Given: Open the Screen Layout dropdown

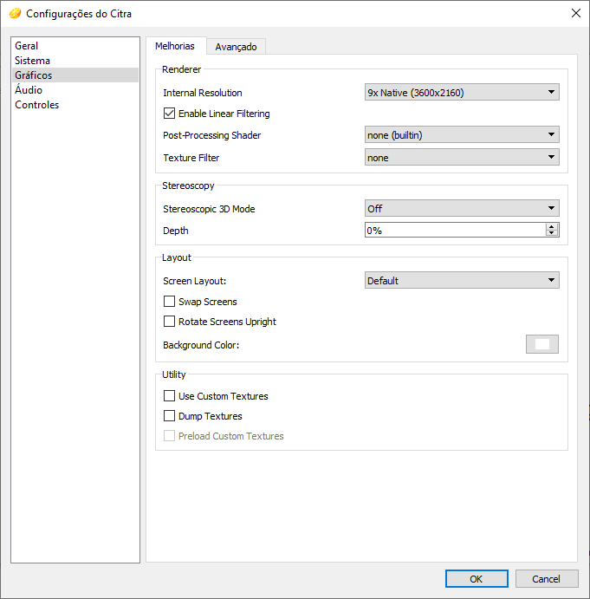Looking at the screenshot, I should (x=462, y=280).
